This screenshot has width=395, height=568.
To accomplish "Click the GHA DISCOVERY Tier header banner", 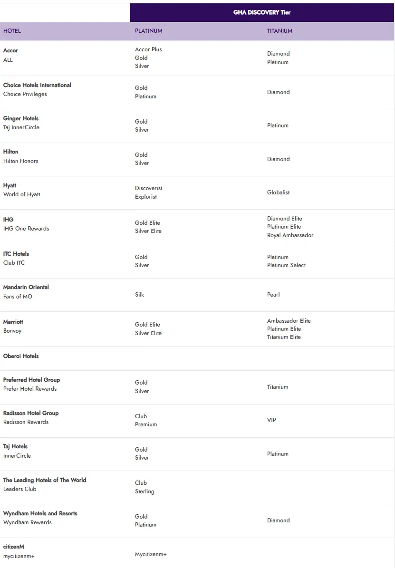I will [262, 12].
